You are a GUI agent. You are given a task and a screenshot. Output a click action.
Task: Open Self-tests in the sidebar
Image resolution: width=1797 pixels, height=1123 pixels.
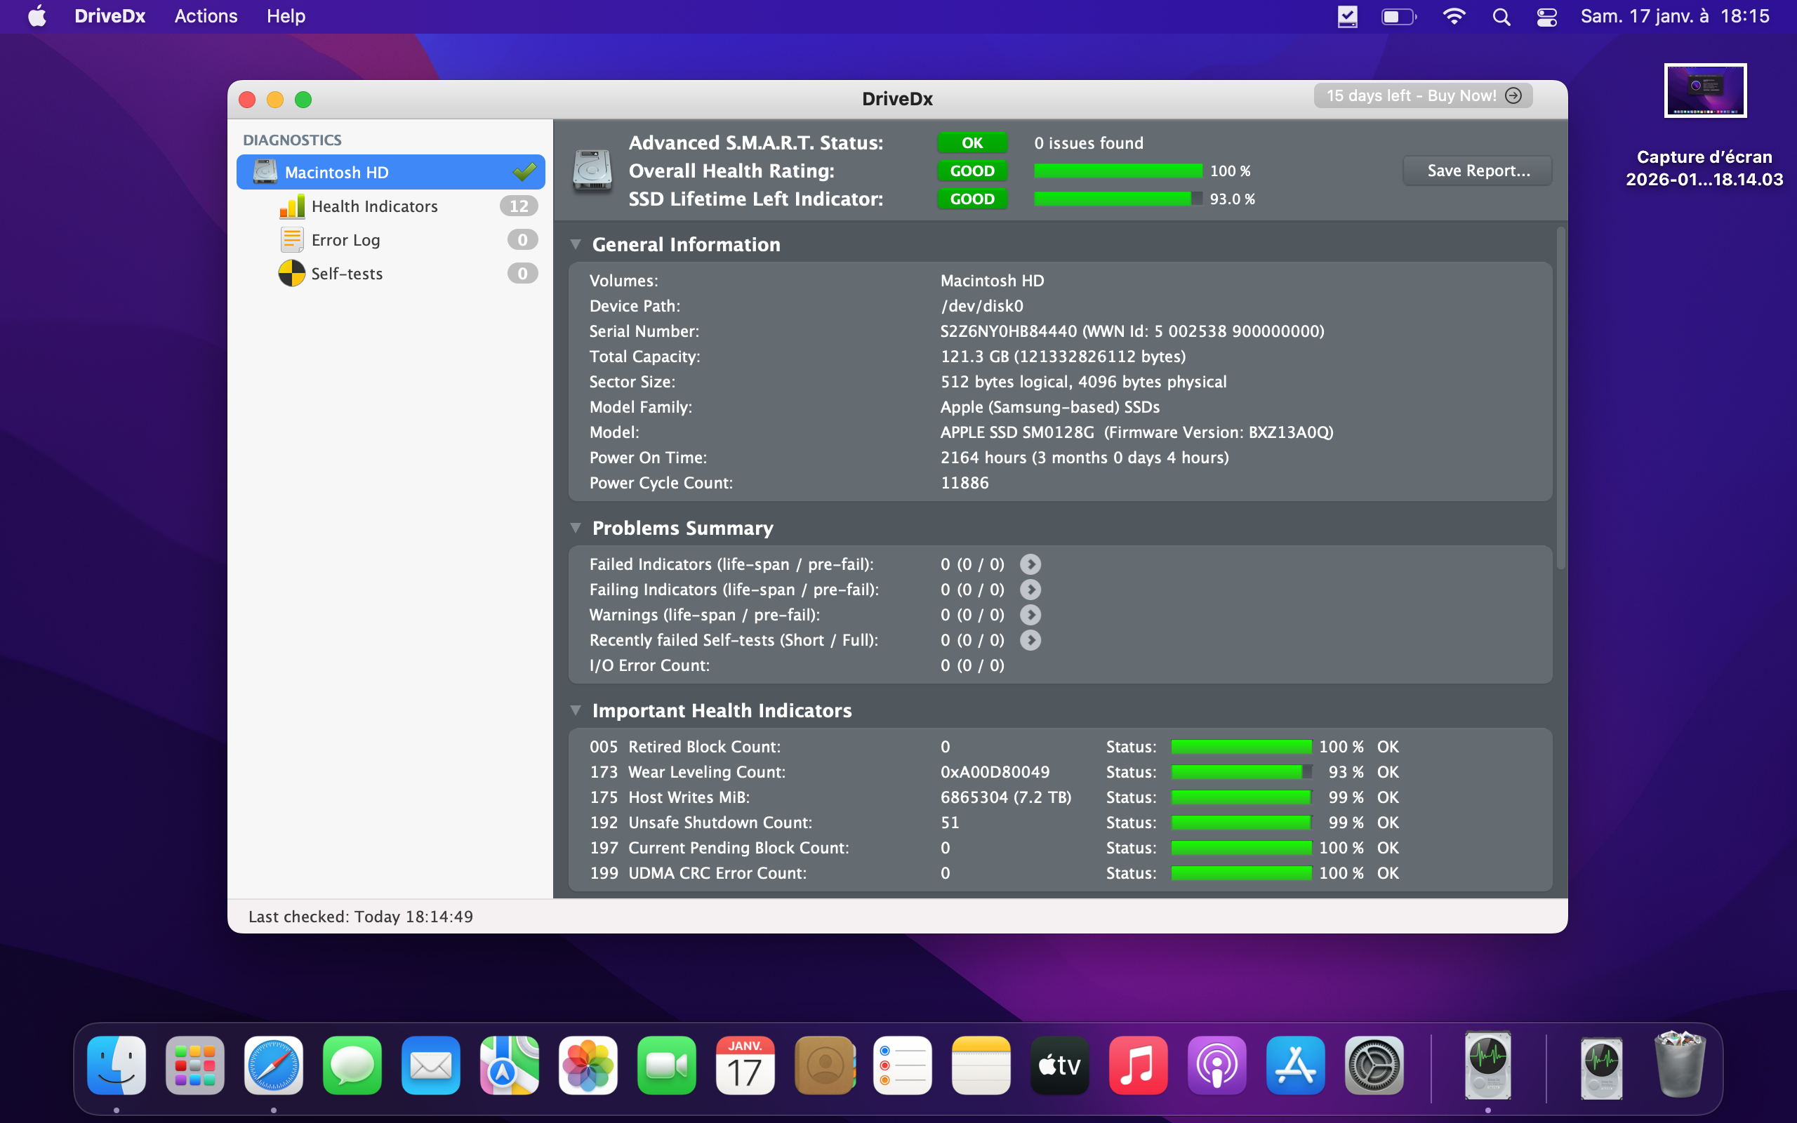347,273
